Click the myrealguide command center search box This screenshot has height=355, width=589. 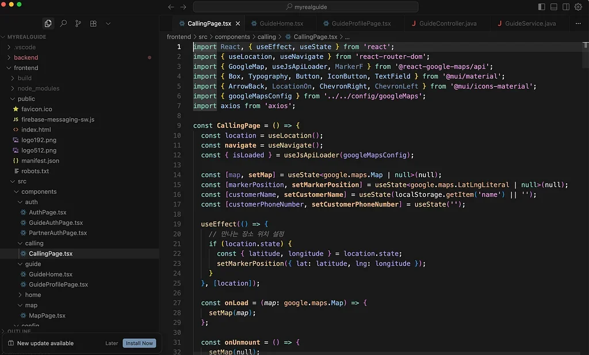coord(305,7)
